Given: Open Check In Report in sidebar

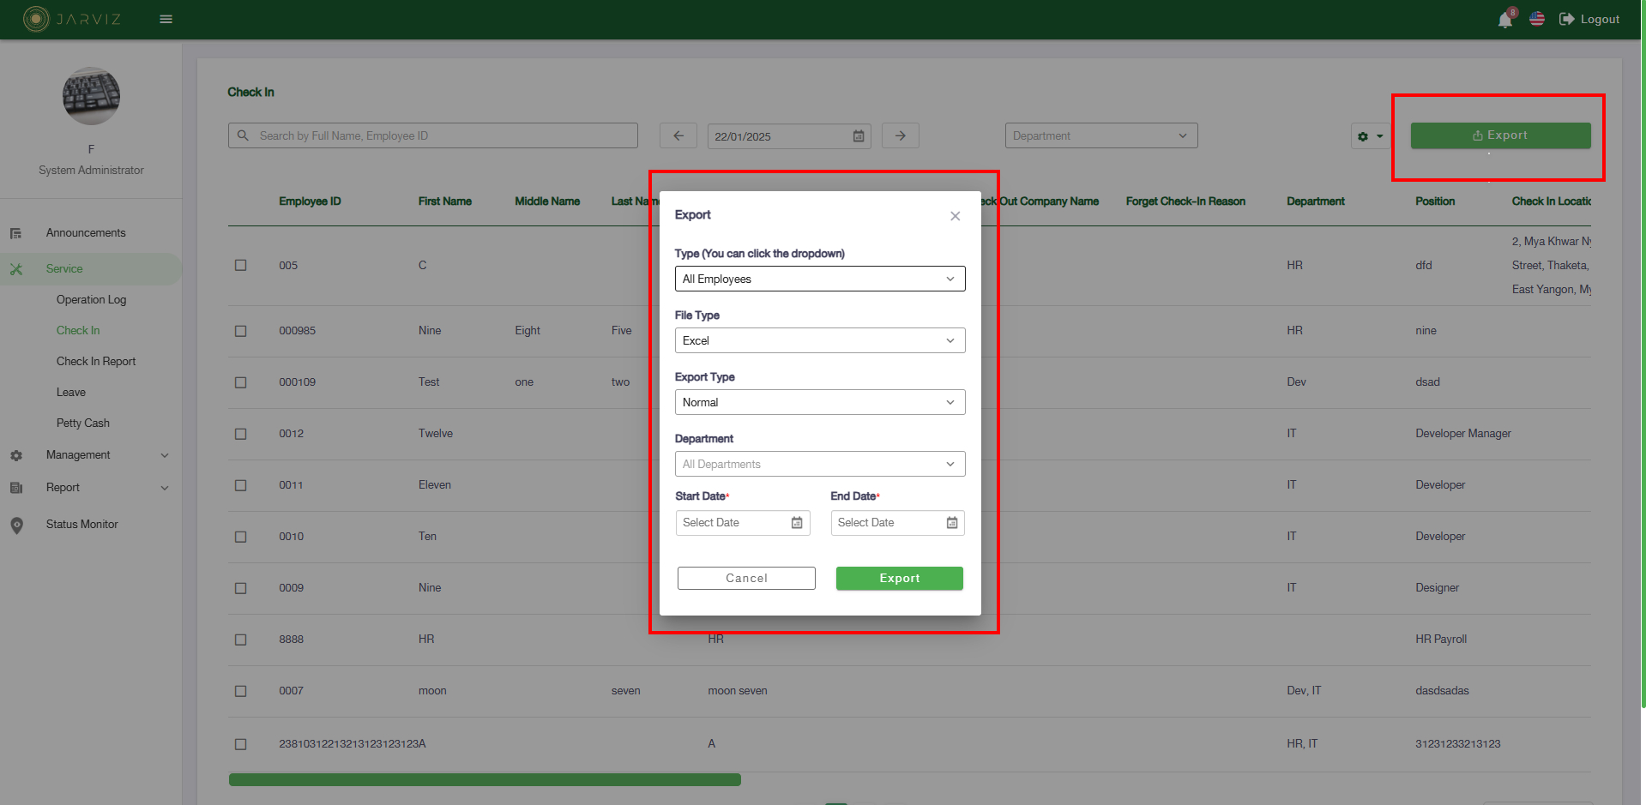Looking at the screenshot, I should (x=96, y=362).
